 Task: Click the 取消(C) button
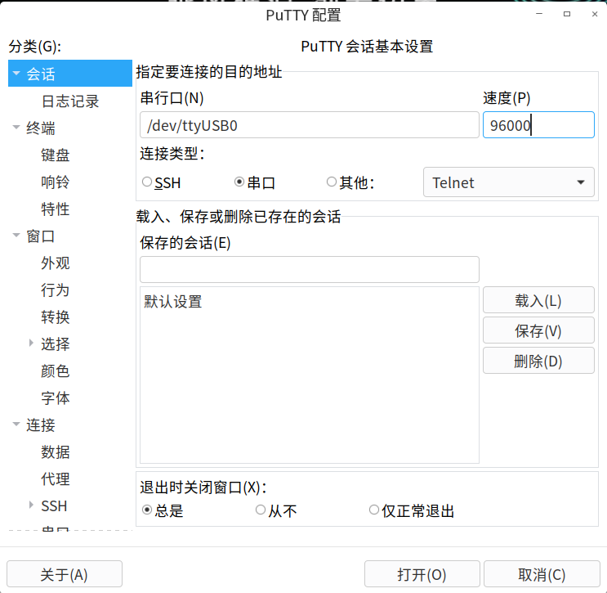[542, 574]
